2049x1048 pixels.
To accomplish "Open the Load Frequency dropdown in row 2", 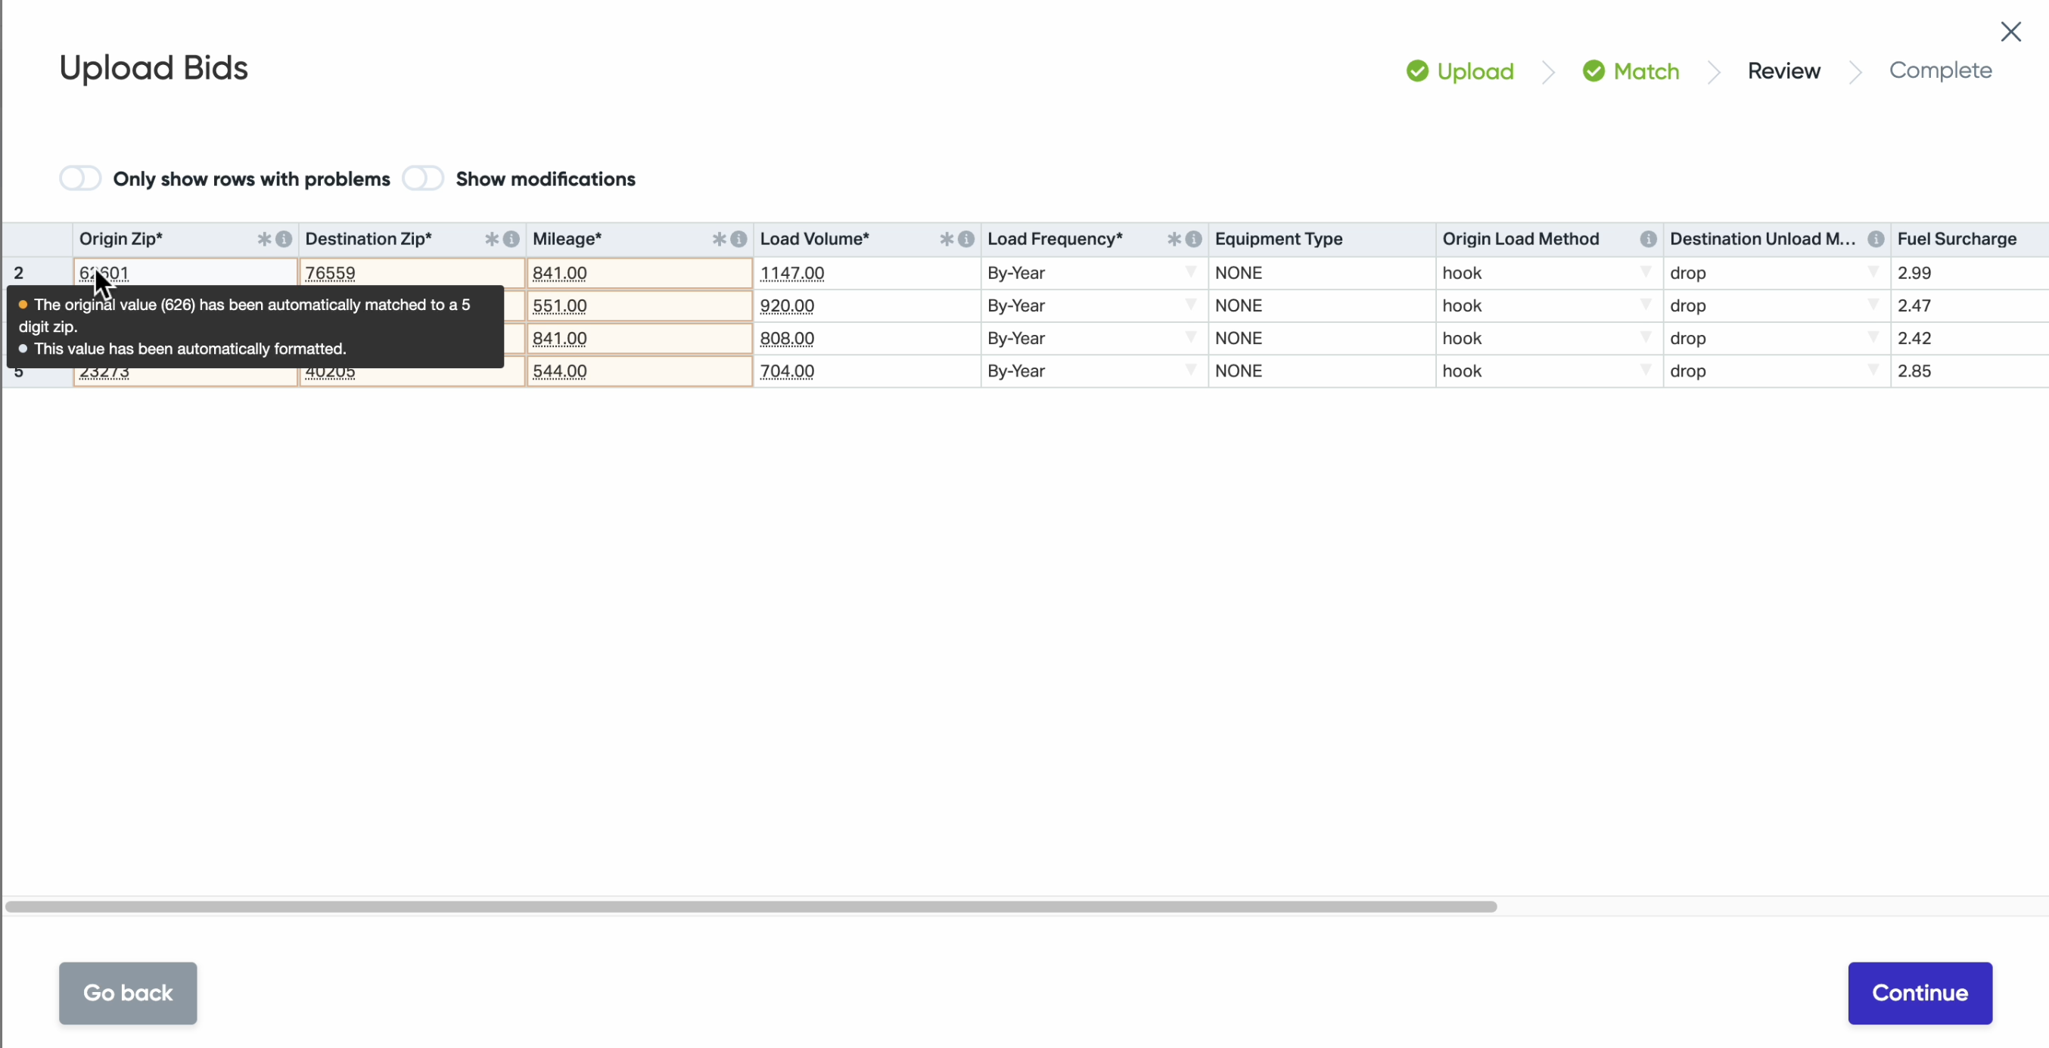I will (1191, 273).
